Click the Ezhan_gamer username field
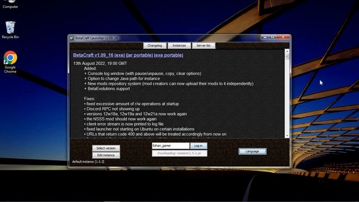Viewport: 359px width, 202px height. pos(171,146)
